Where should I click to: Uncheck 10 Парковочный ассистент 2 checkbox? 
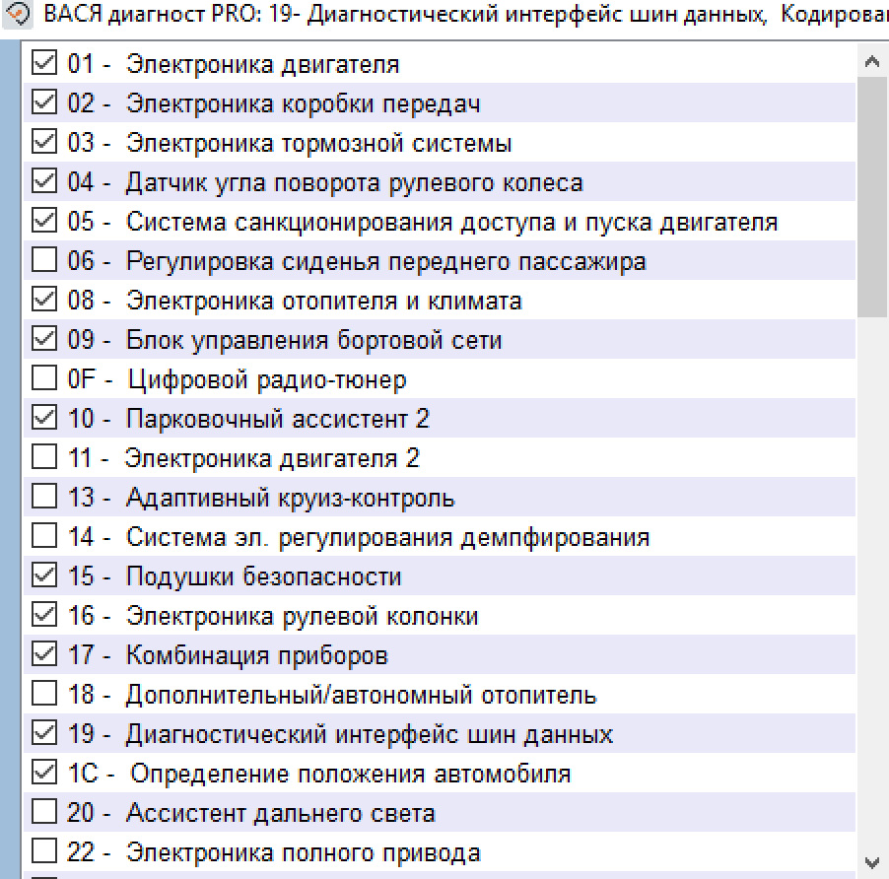click(44, 418)
